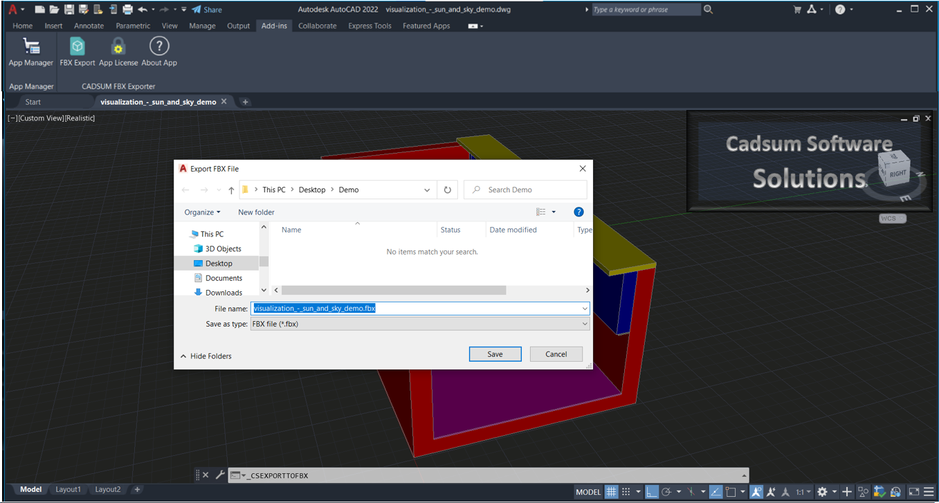Viewport: 939px width, 503px height.
Task: Click Cancel in the Export FBX dialog
Action: (556, 354)
